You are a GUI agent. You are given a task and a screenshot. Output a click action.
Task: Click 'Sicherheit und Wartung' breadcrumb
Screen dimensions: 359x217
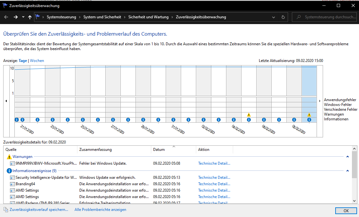[x=148, y=17]
